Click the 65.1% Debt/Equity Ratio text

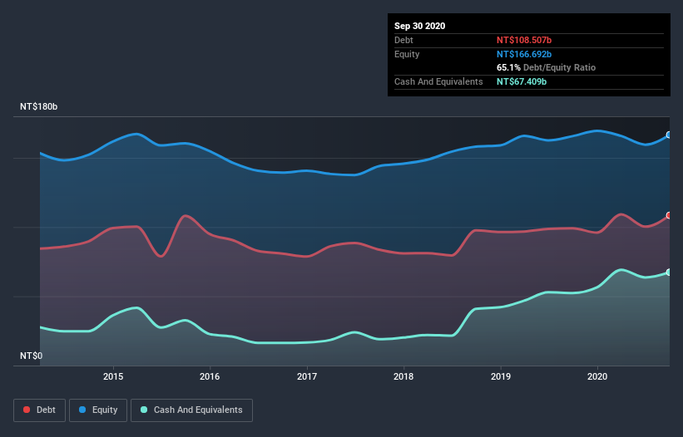tap(546, 67)
